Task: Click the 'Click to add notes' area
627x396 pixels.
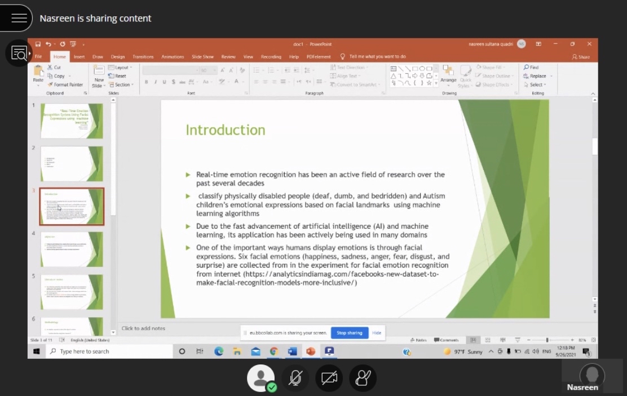Action: pos(143,328)
